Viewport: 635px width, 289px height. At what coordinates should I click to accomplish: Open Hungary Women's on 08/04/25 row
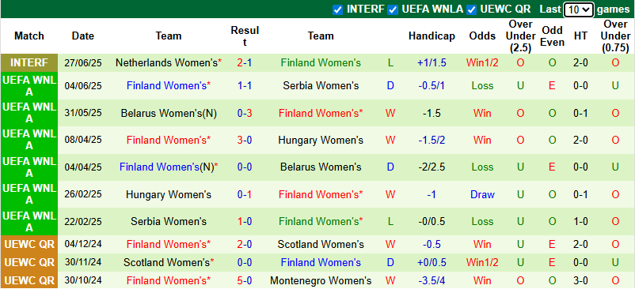(321, 140)
